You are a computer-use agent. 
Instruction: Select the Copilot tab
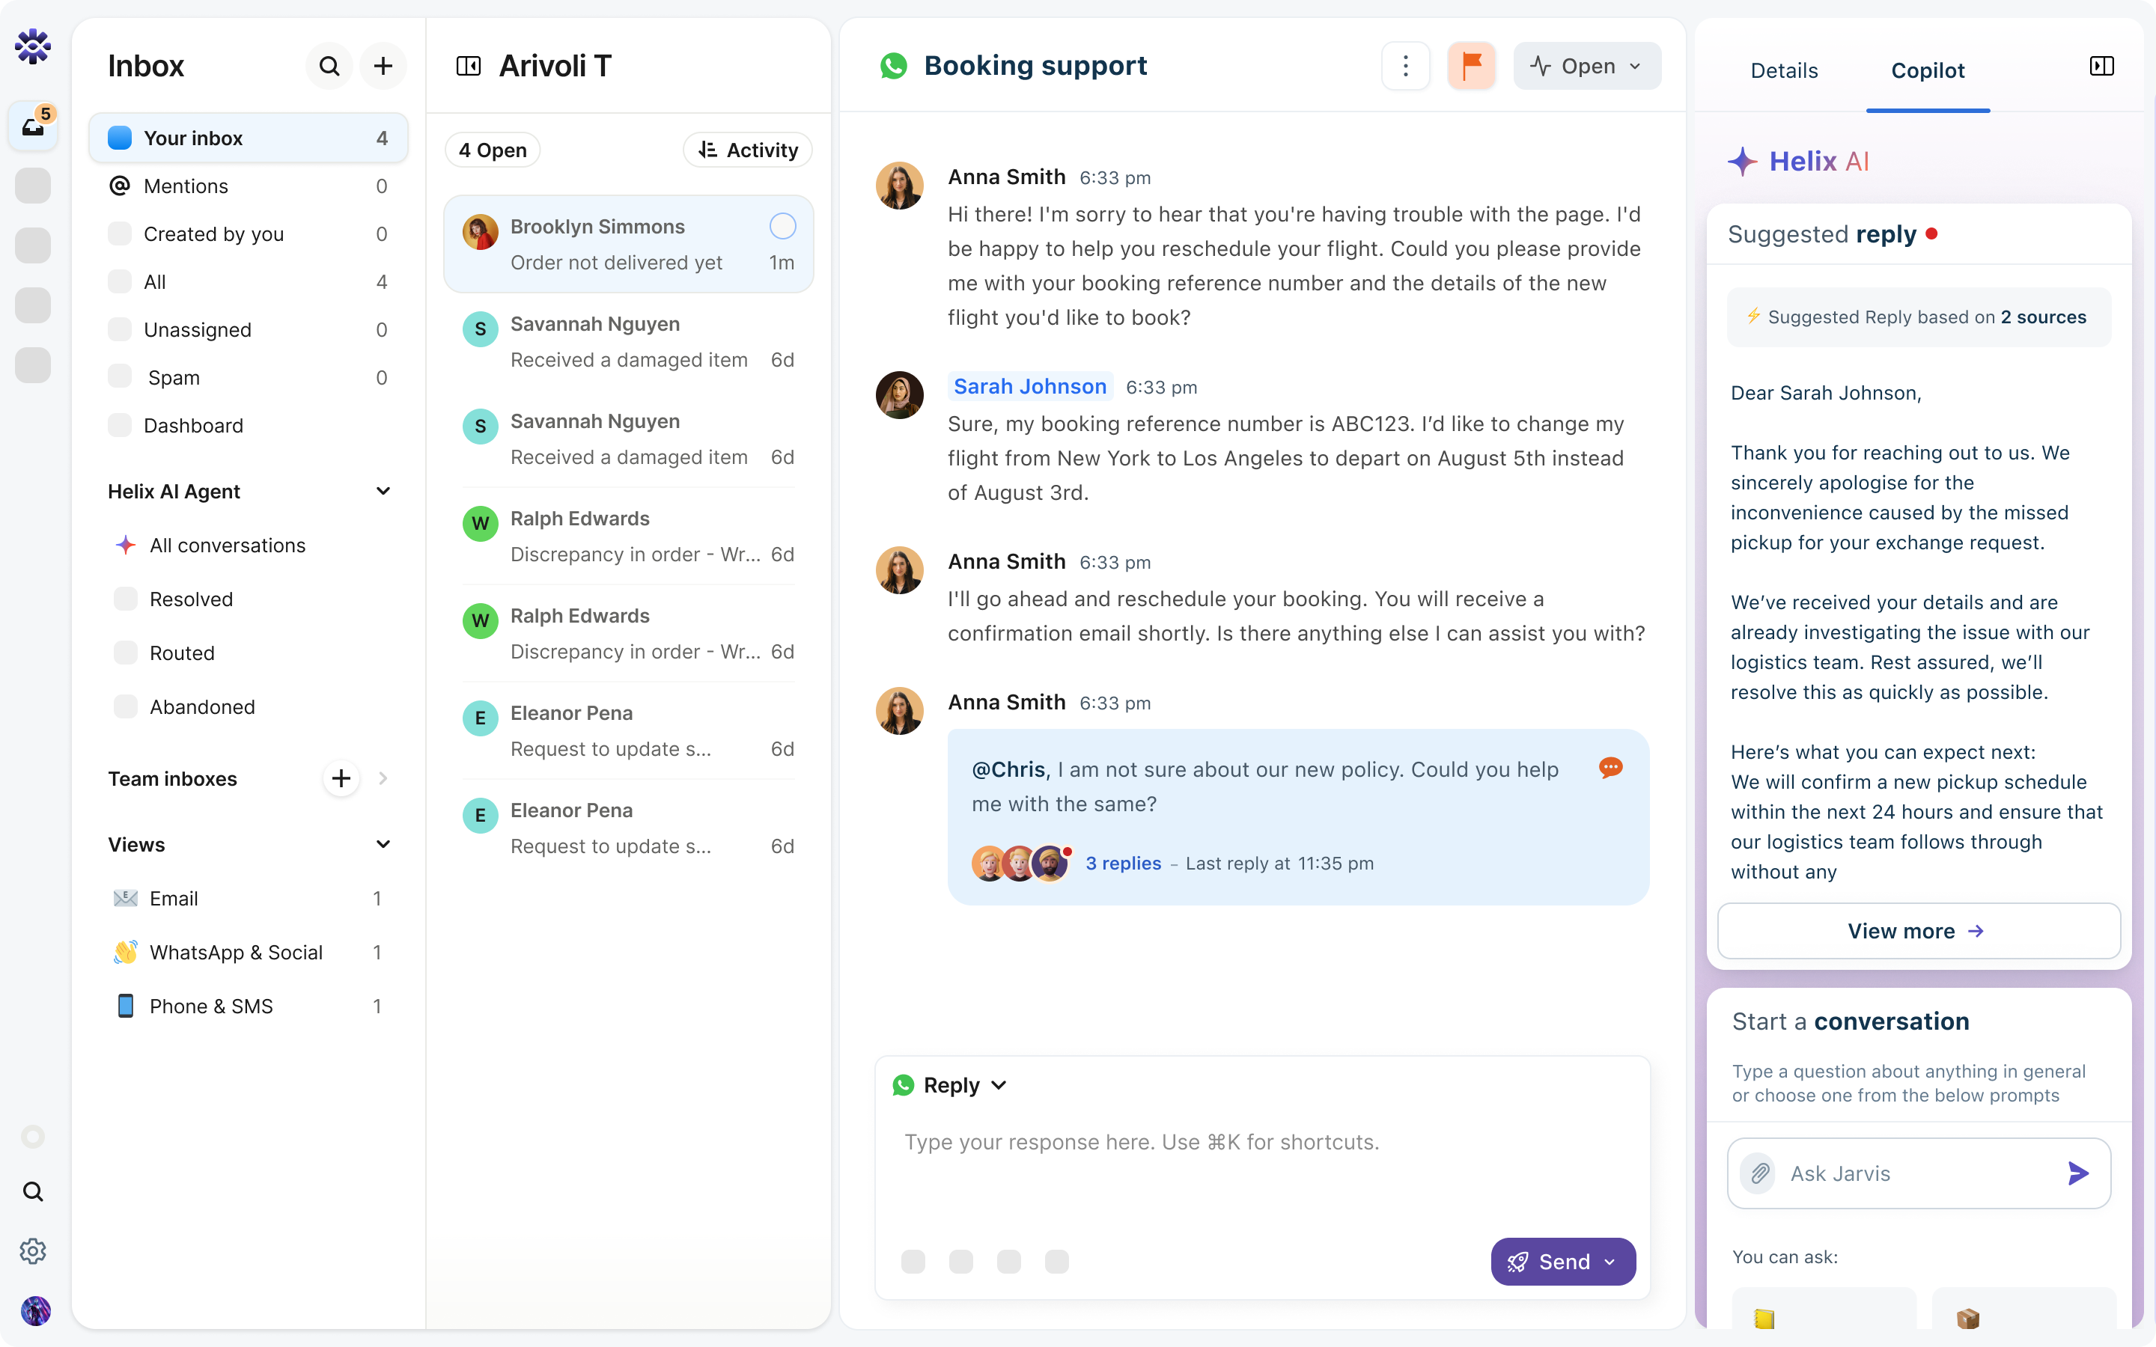point(1927,70)
